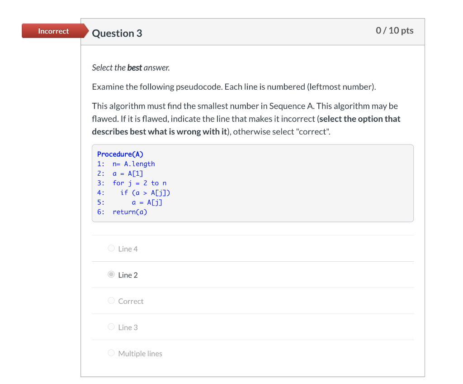This screenshot has width=463, height=384.
Task: Click code line 6: return(a)
Action: 122,212
